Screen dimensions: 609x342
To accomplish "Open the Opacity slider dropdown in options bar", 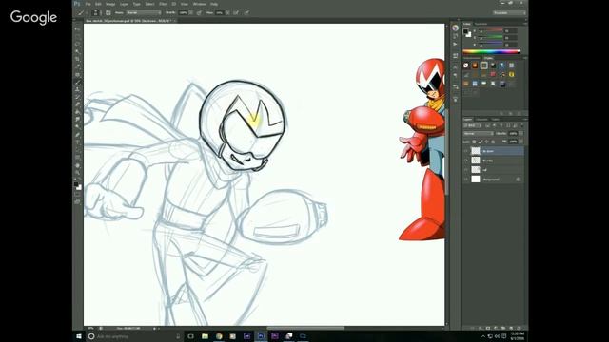I will click(190, 12).
